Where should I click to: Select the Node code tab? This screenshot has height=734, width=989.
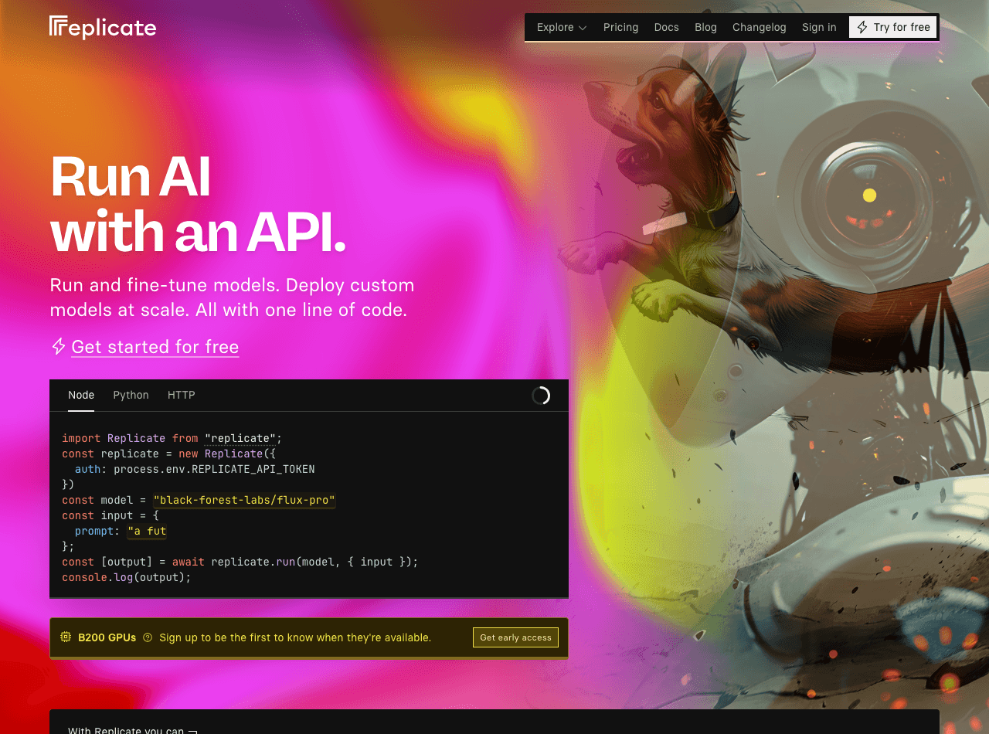[81, 396]
